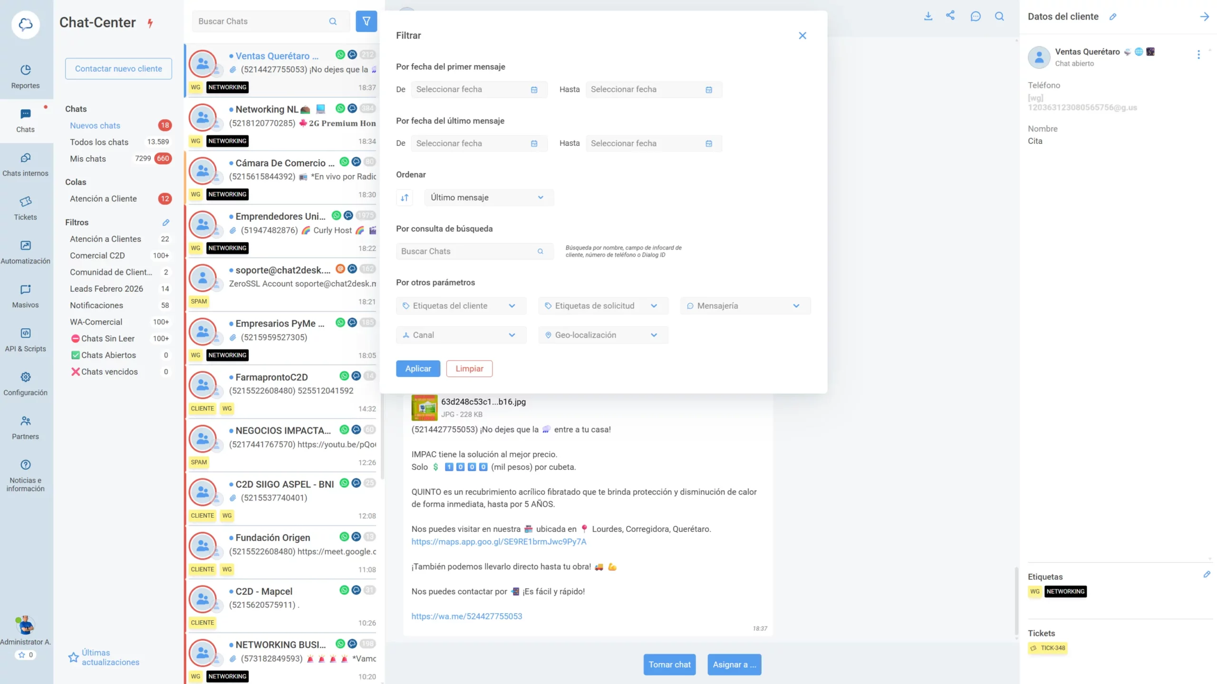Open API & Scripts from the sidebar
1217x684 pixels.
click(25, 339)
